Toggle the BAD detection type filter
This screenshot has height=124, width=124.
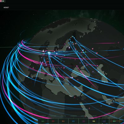[114, 121]
